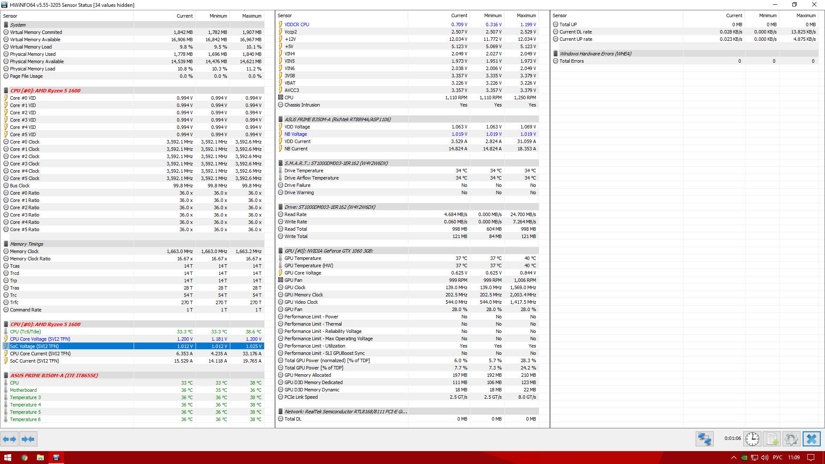Close sensors with the blue X button
The image size is (825, 464).
pos(811,439)
